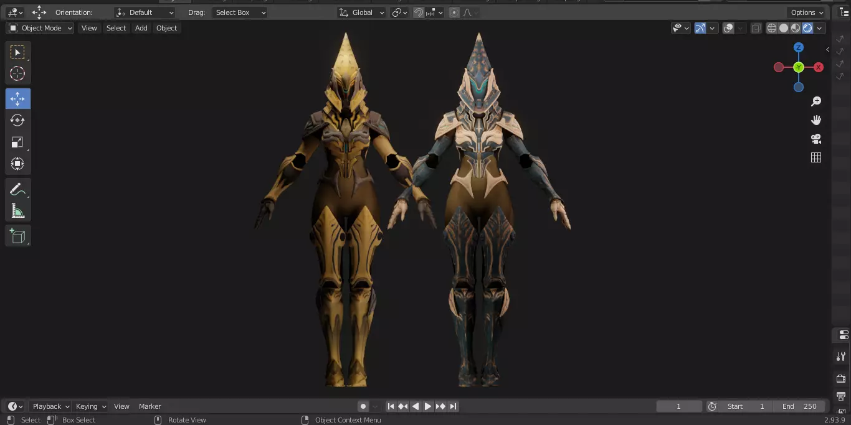Screen dimensions: 851x425
Task: Select material preview viewport shading
Action: point(796,28)
